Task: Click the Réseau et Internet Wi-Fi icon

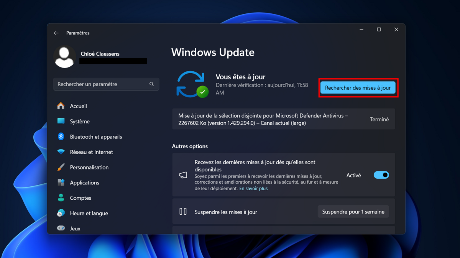Action: pos(61,152)
